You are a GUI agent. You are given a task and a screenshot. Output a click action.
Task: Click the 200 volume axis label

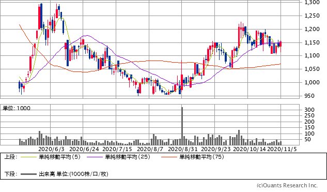click(x=309, y=122)
